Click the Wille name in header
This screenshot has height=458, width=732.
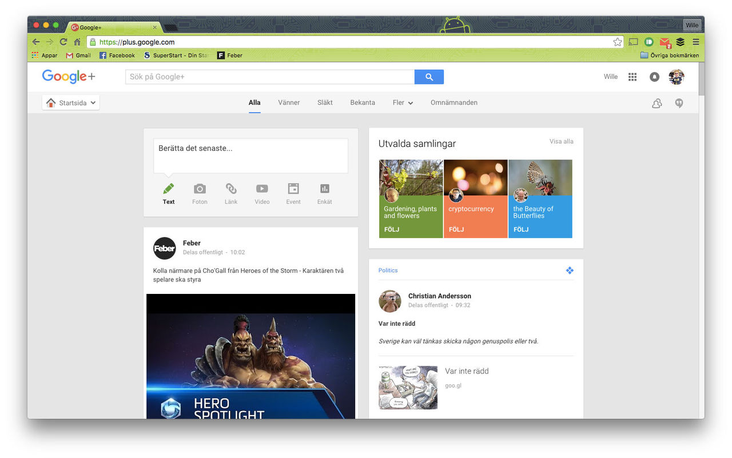[x=611, y=77]
